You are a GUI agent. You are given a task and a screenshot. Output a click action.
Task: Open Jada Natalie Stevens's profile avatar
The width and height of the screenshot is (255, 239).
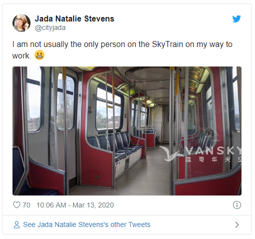pyautogui.click(x=21, y=23)
